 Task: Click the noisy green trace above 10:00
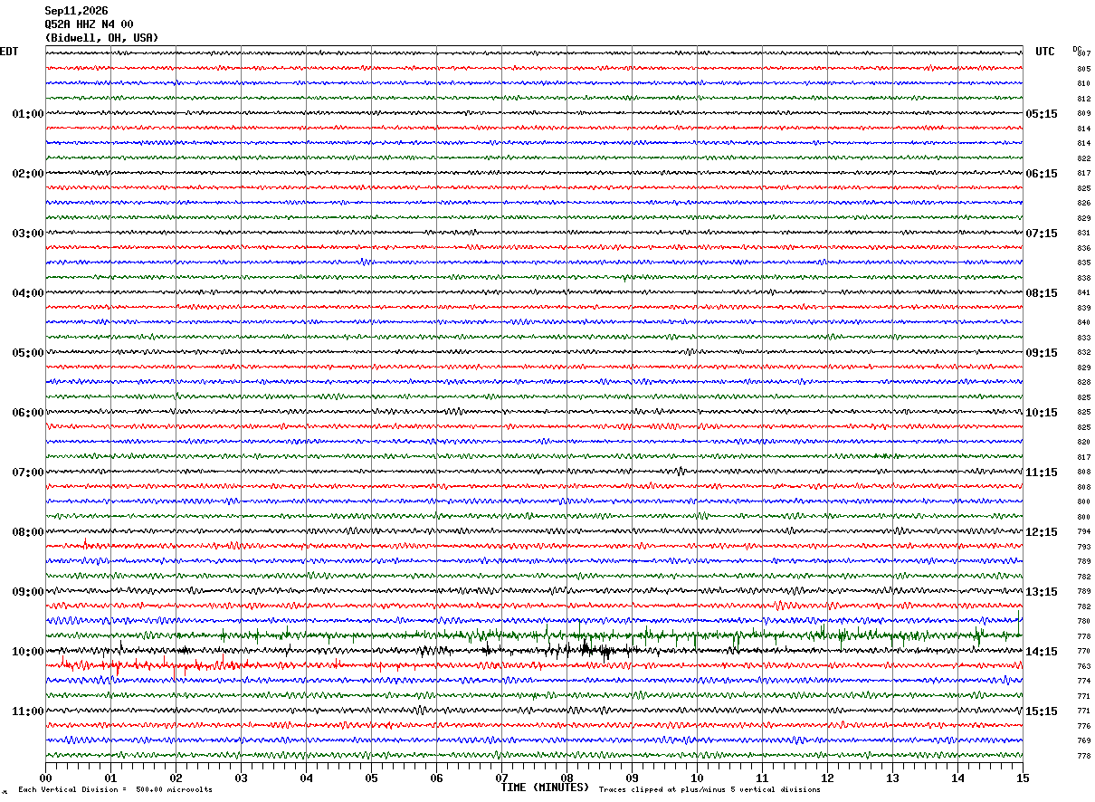534,635
